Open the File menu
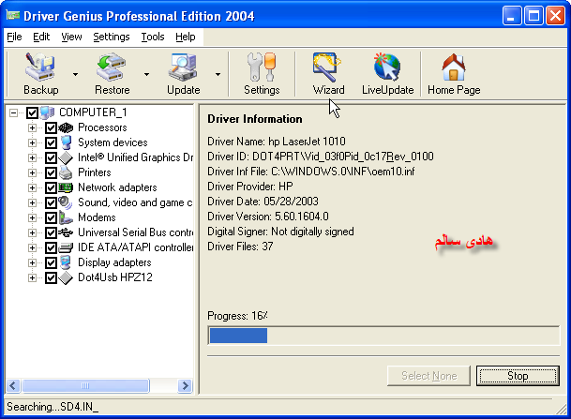The width and height of the screenshot is (571, 419). click(13, 37)
